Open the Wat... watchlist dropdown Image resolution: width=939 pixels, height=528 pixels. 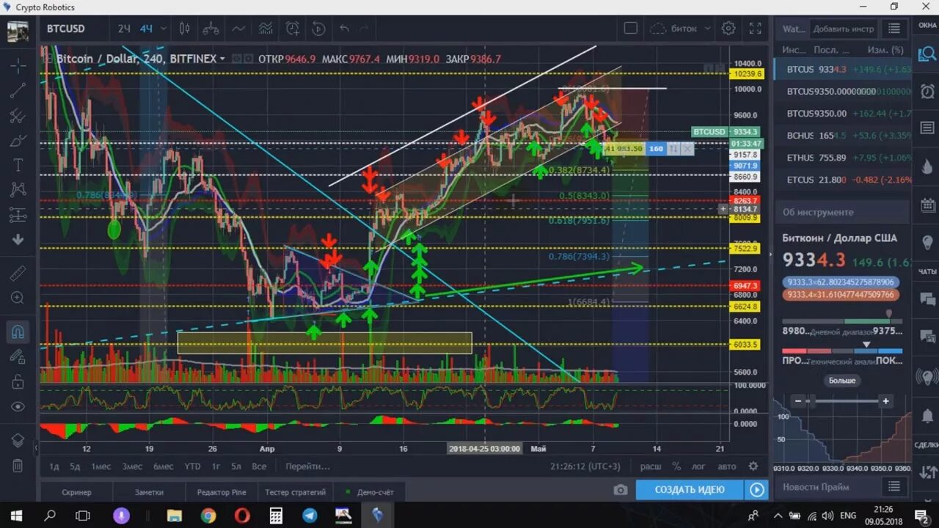[793, 29]
